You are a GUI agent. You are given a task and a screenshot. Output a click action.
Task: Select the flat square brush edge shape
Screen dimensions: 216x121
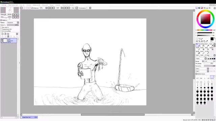(x=214, y=59)
